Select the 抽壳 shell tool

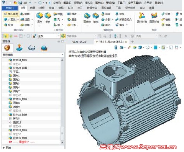(96, 18)
